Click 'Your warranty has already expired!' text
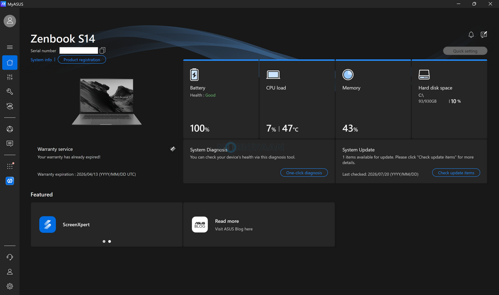The image size is (499, 295). click(69, 157)
